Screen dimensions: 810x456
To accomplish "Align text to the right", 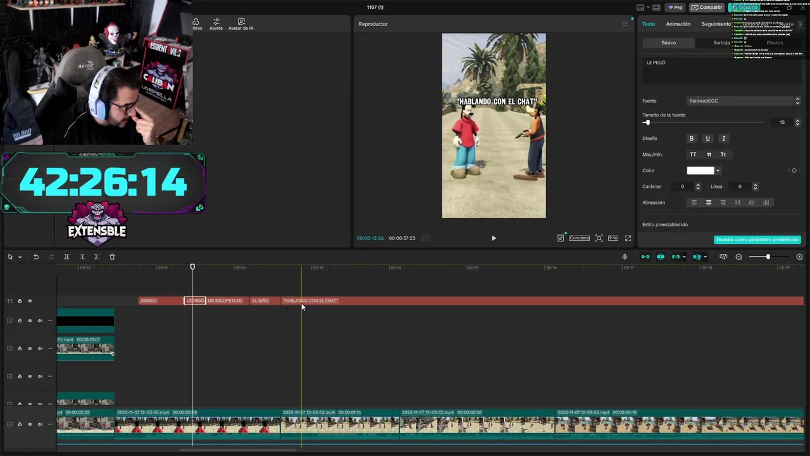I will (723, 203).
